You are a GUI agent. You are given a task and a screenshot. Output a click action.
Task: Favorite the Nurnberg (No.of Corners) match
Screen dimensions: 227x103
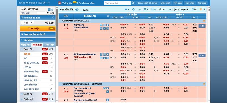[x=108, y=88]
